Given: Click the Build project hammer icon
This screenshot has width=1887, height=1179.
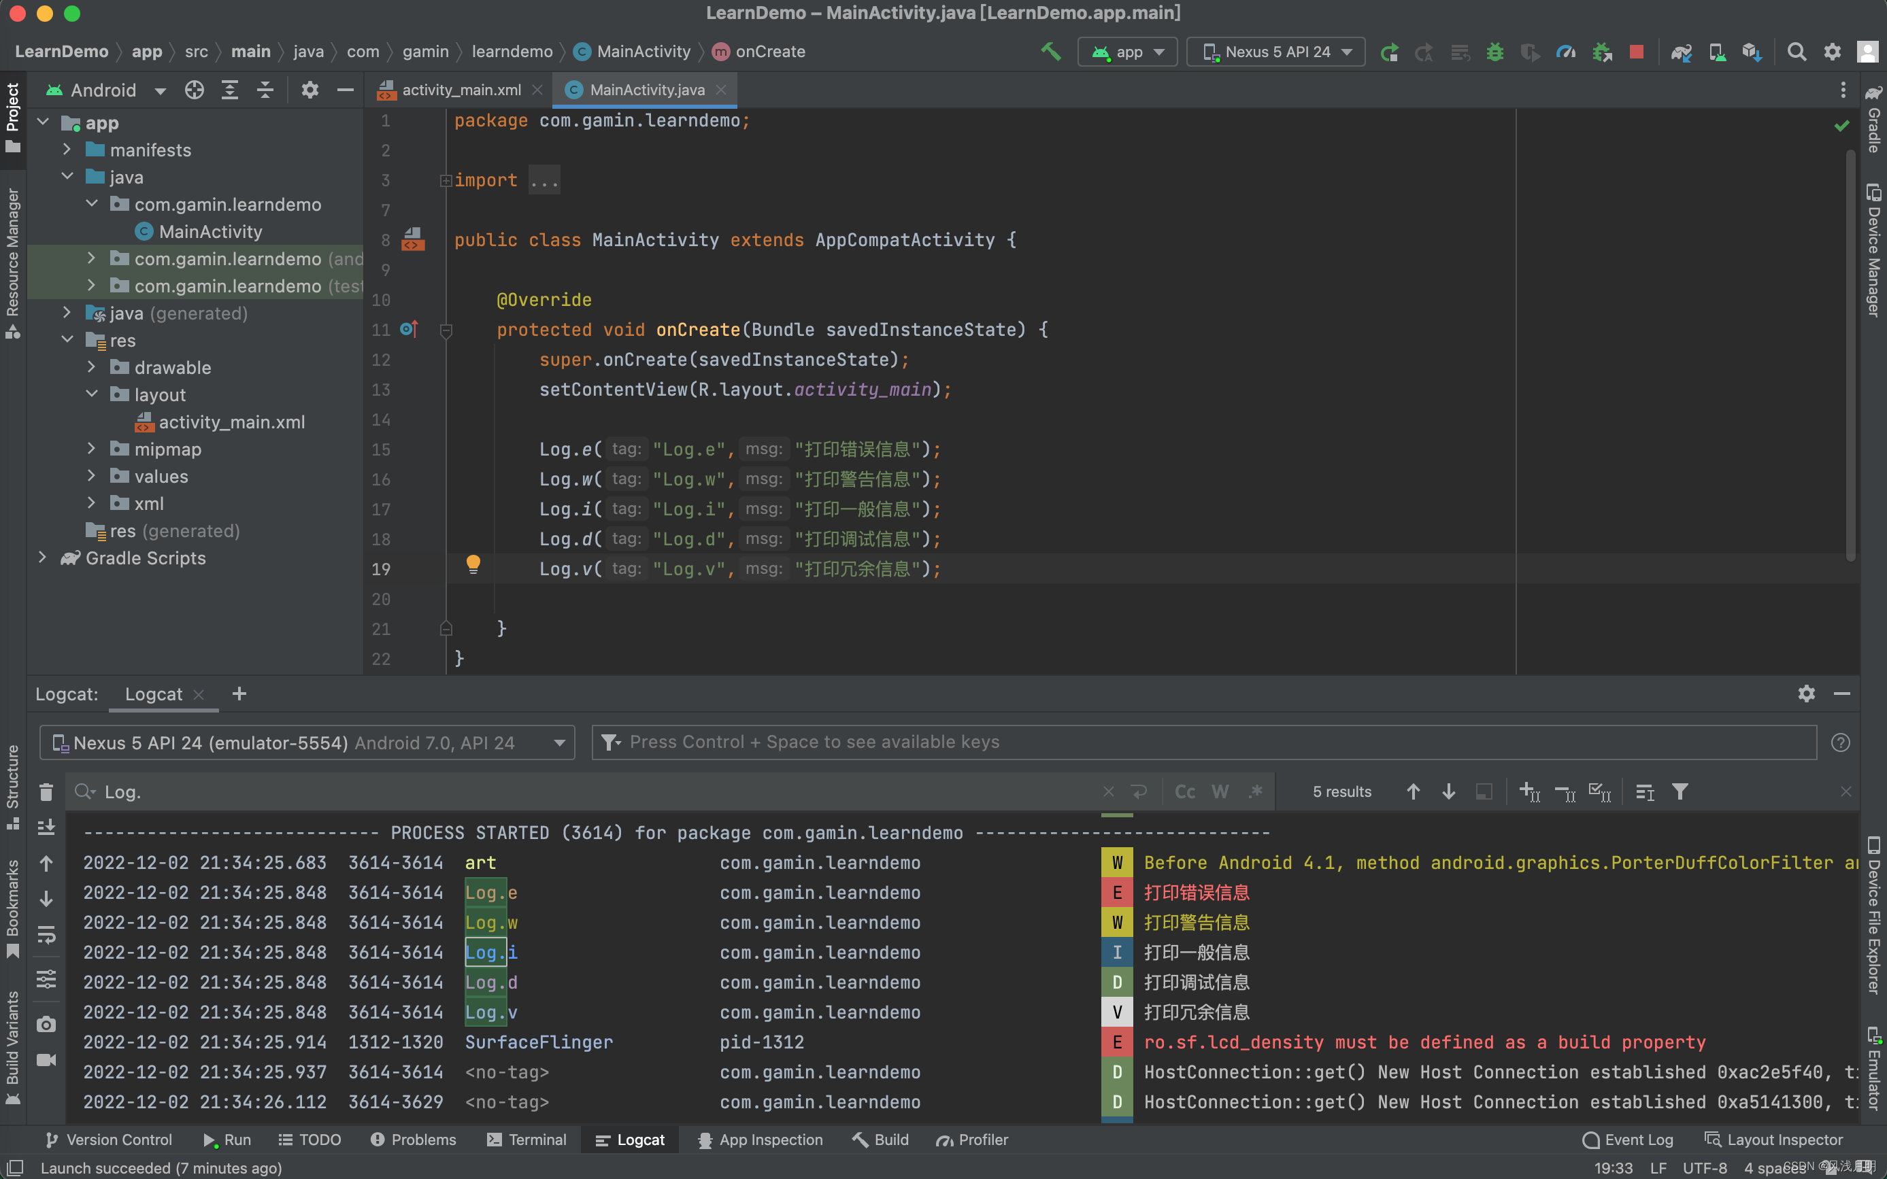Looking at the screenshot, I should pyautogui.click(x=1052, y=52).
